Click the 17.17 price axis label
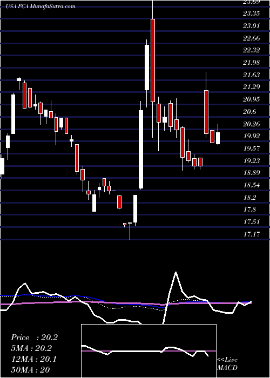Image resolution: width=270 pixels, height=378 pixels. point(251,234)
